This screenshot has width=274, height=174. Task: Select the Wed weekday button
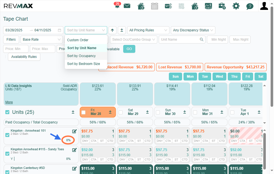(219, 77)
